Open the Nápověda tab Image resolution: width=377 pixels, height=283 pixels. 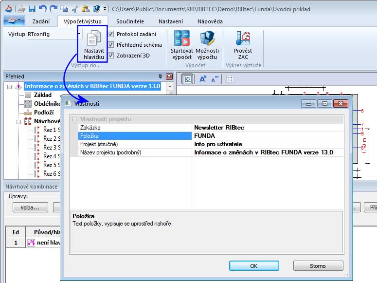[210, 21]
